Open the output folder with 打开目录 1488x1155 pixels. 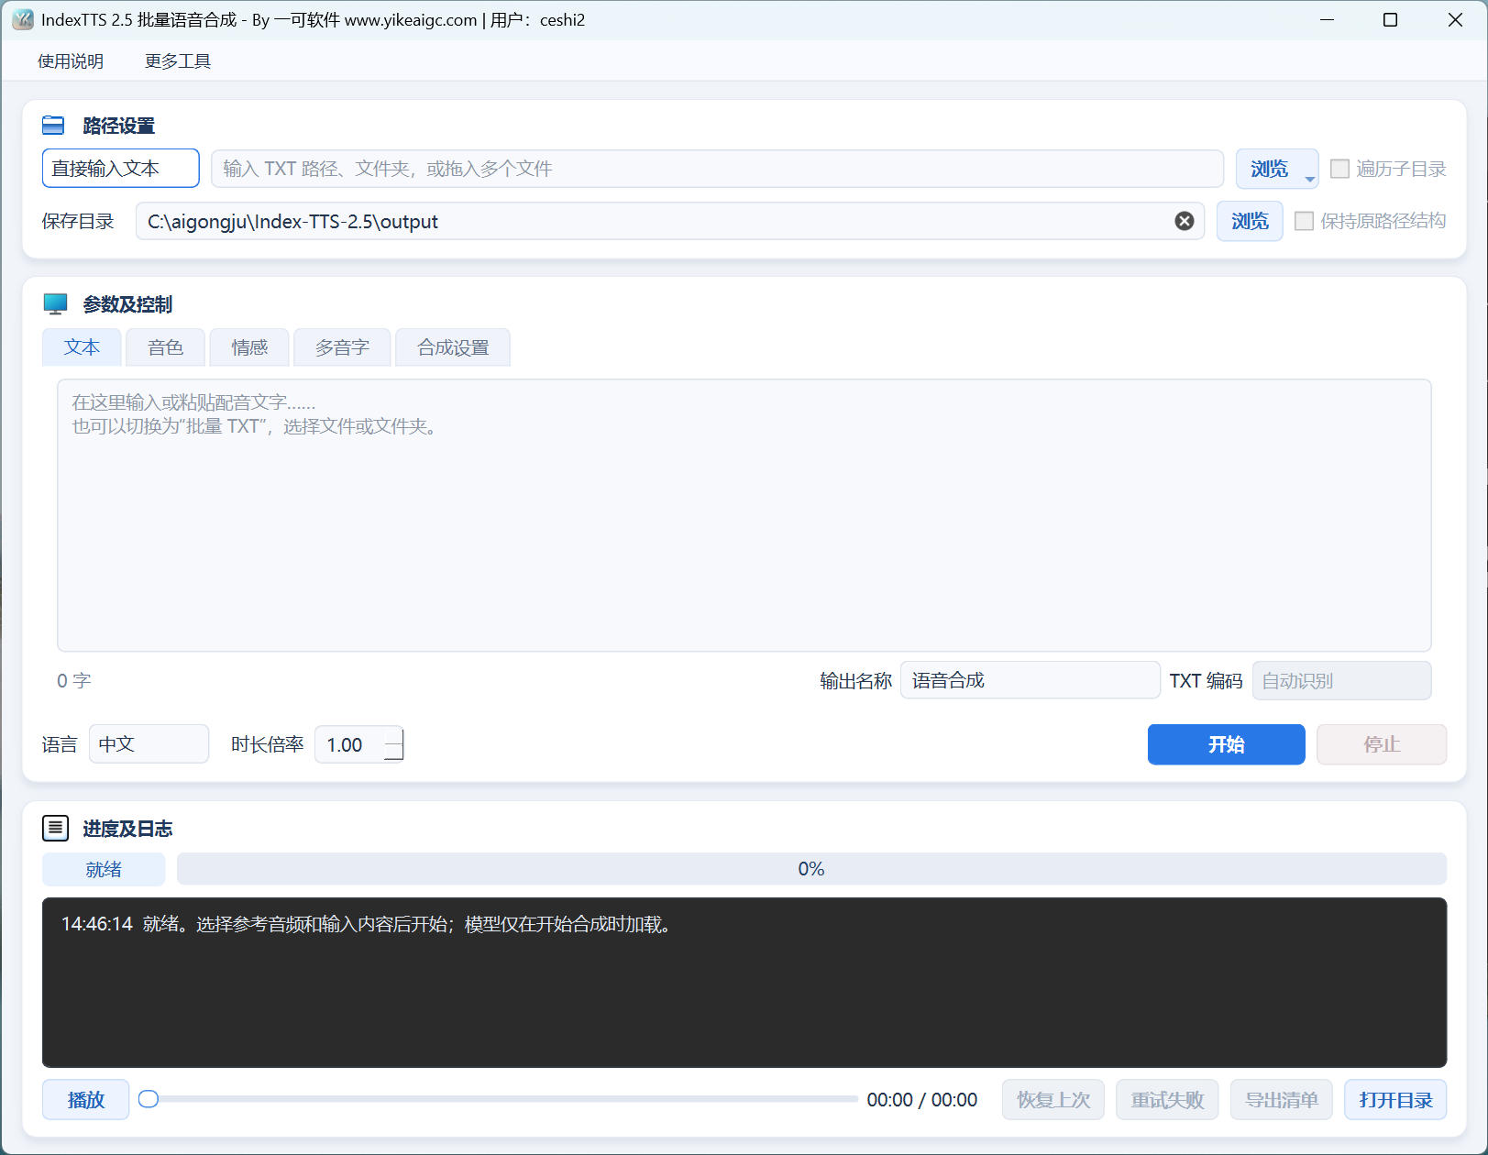[1395, 1099]
